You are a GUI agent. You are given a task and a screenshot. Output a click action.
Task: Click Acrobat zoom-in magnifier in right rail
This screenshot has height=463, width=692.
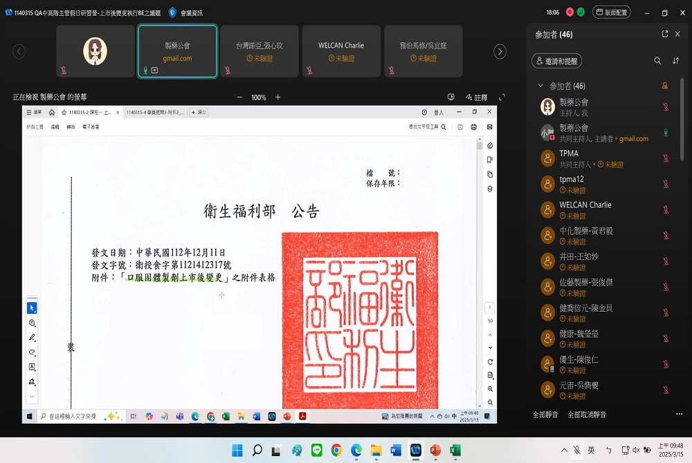coord(490,389)
